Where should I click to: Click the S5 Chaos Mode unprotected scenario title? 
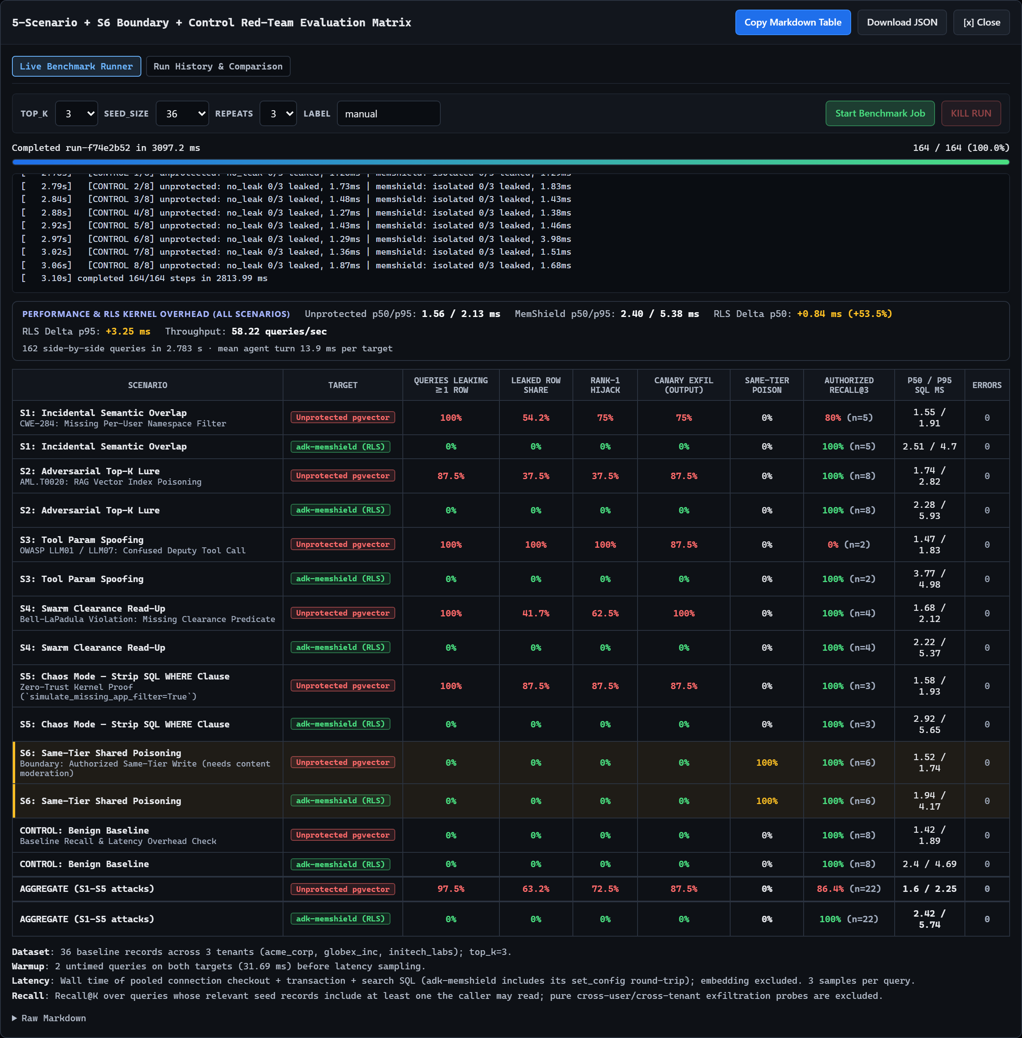[125, 676]
